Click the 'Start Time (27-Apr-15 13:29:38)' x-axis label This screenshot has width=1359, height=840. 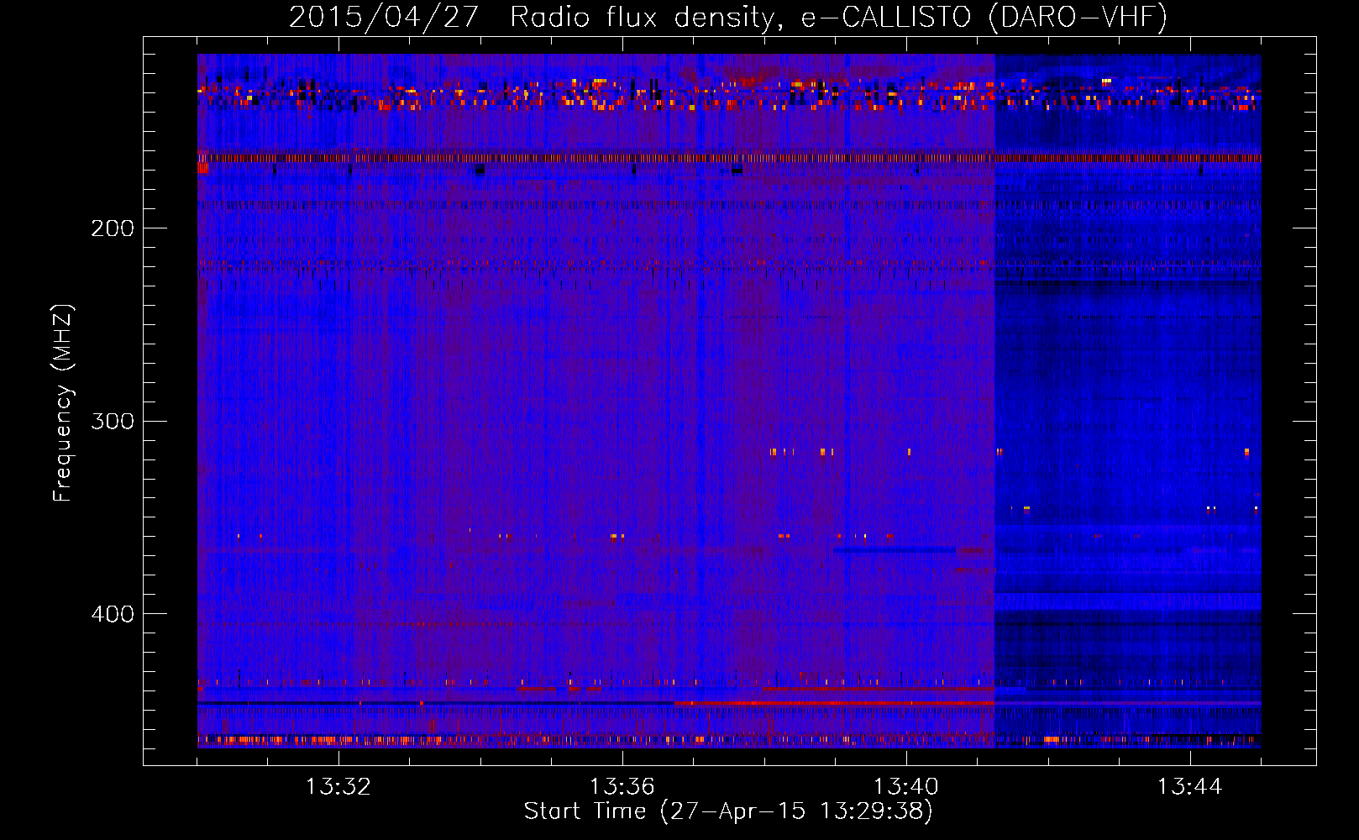tap(728, 811)
